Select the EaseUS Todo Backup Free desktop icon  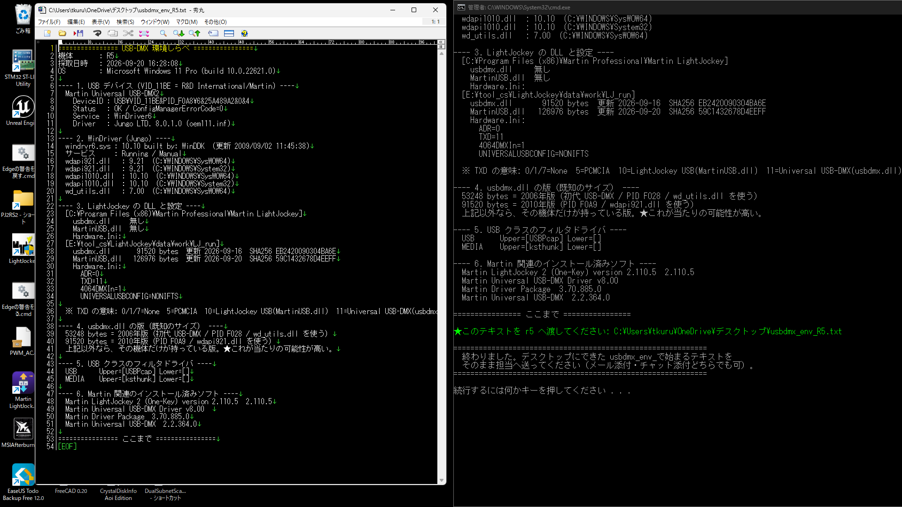tap(23, 482)
